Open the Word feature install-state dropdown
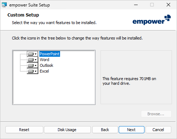Screen dimensions: 177x139 coord(33,60)
